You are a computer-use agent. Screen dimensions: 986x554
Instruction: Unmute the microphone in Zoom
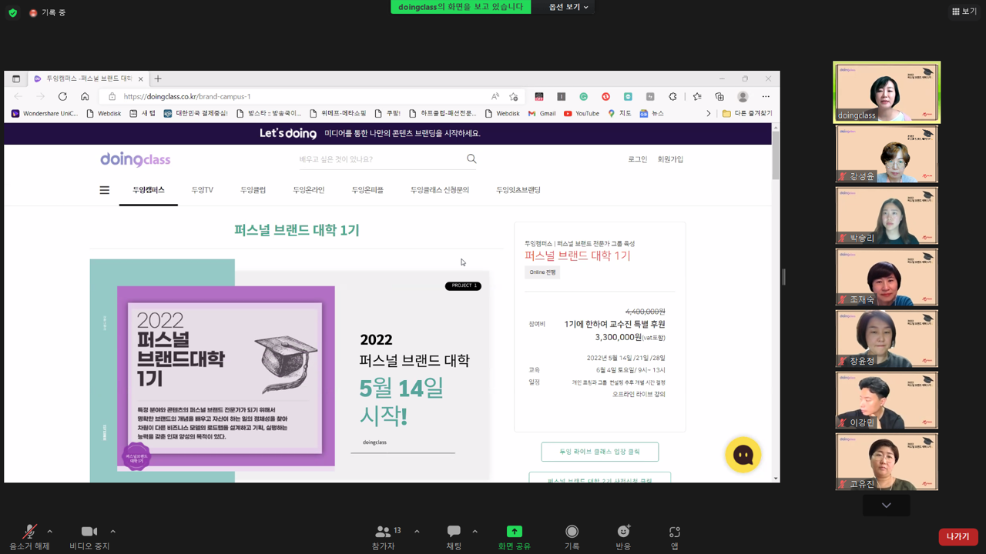click(x=29, y=536)
